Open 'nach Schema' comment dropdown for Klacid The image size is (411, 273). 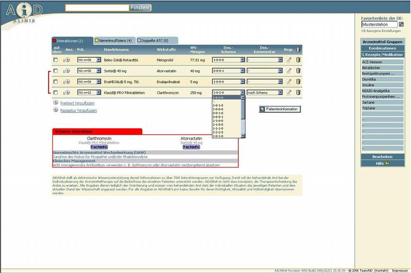click(265, 92)
